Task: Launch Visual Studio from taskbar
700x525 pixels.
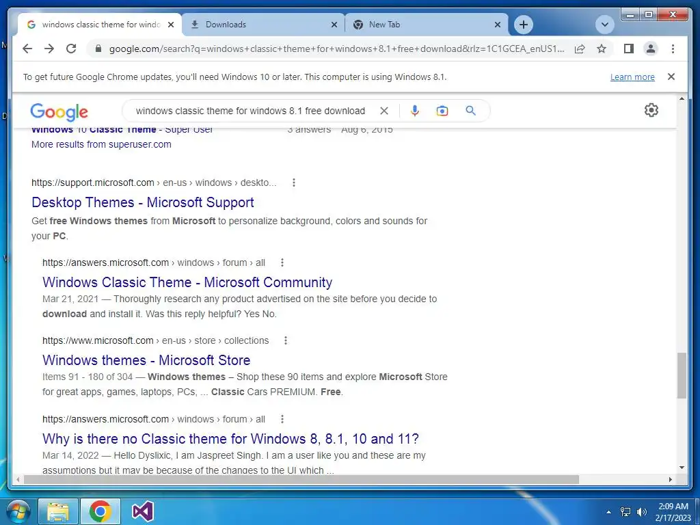Action: [143, 511]
